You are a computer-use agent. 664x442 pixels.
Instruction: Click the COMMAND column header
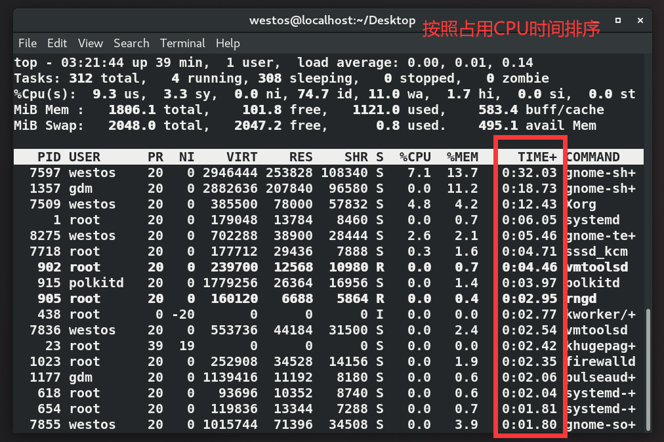pos(593,157)
